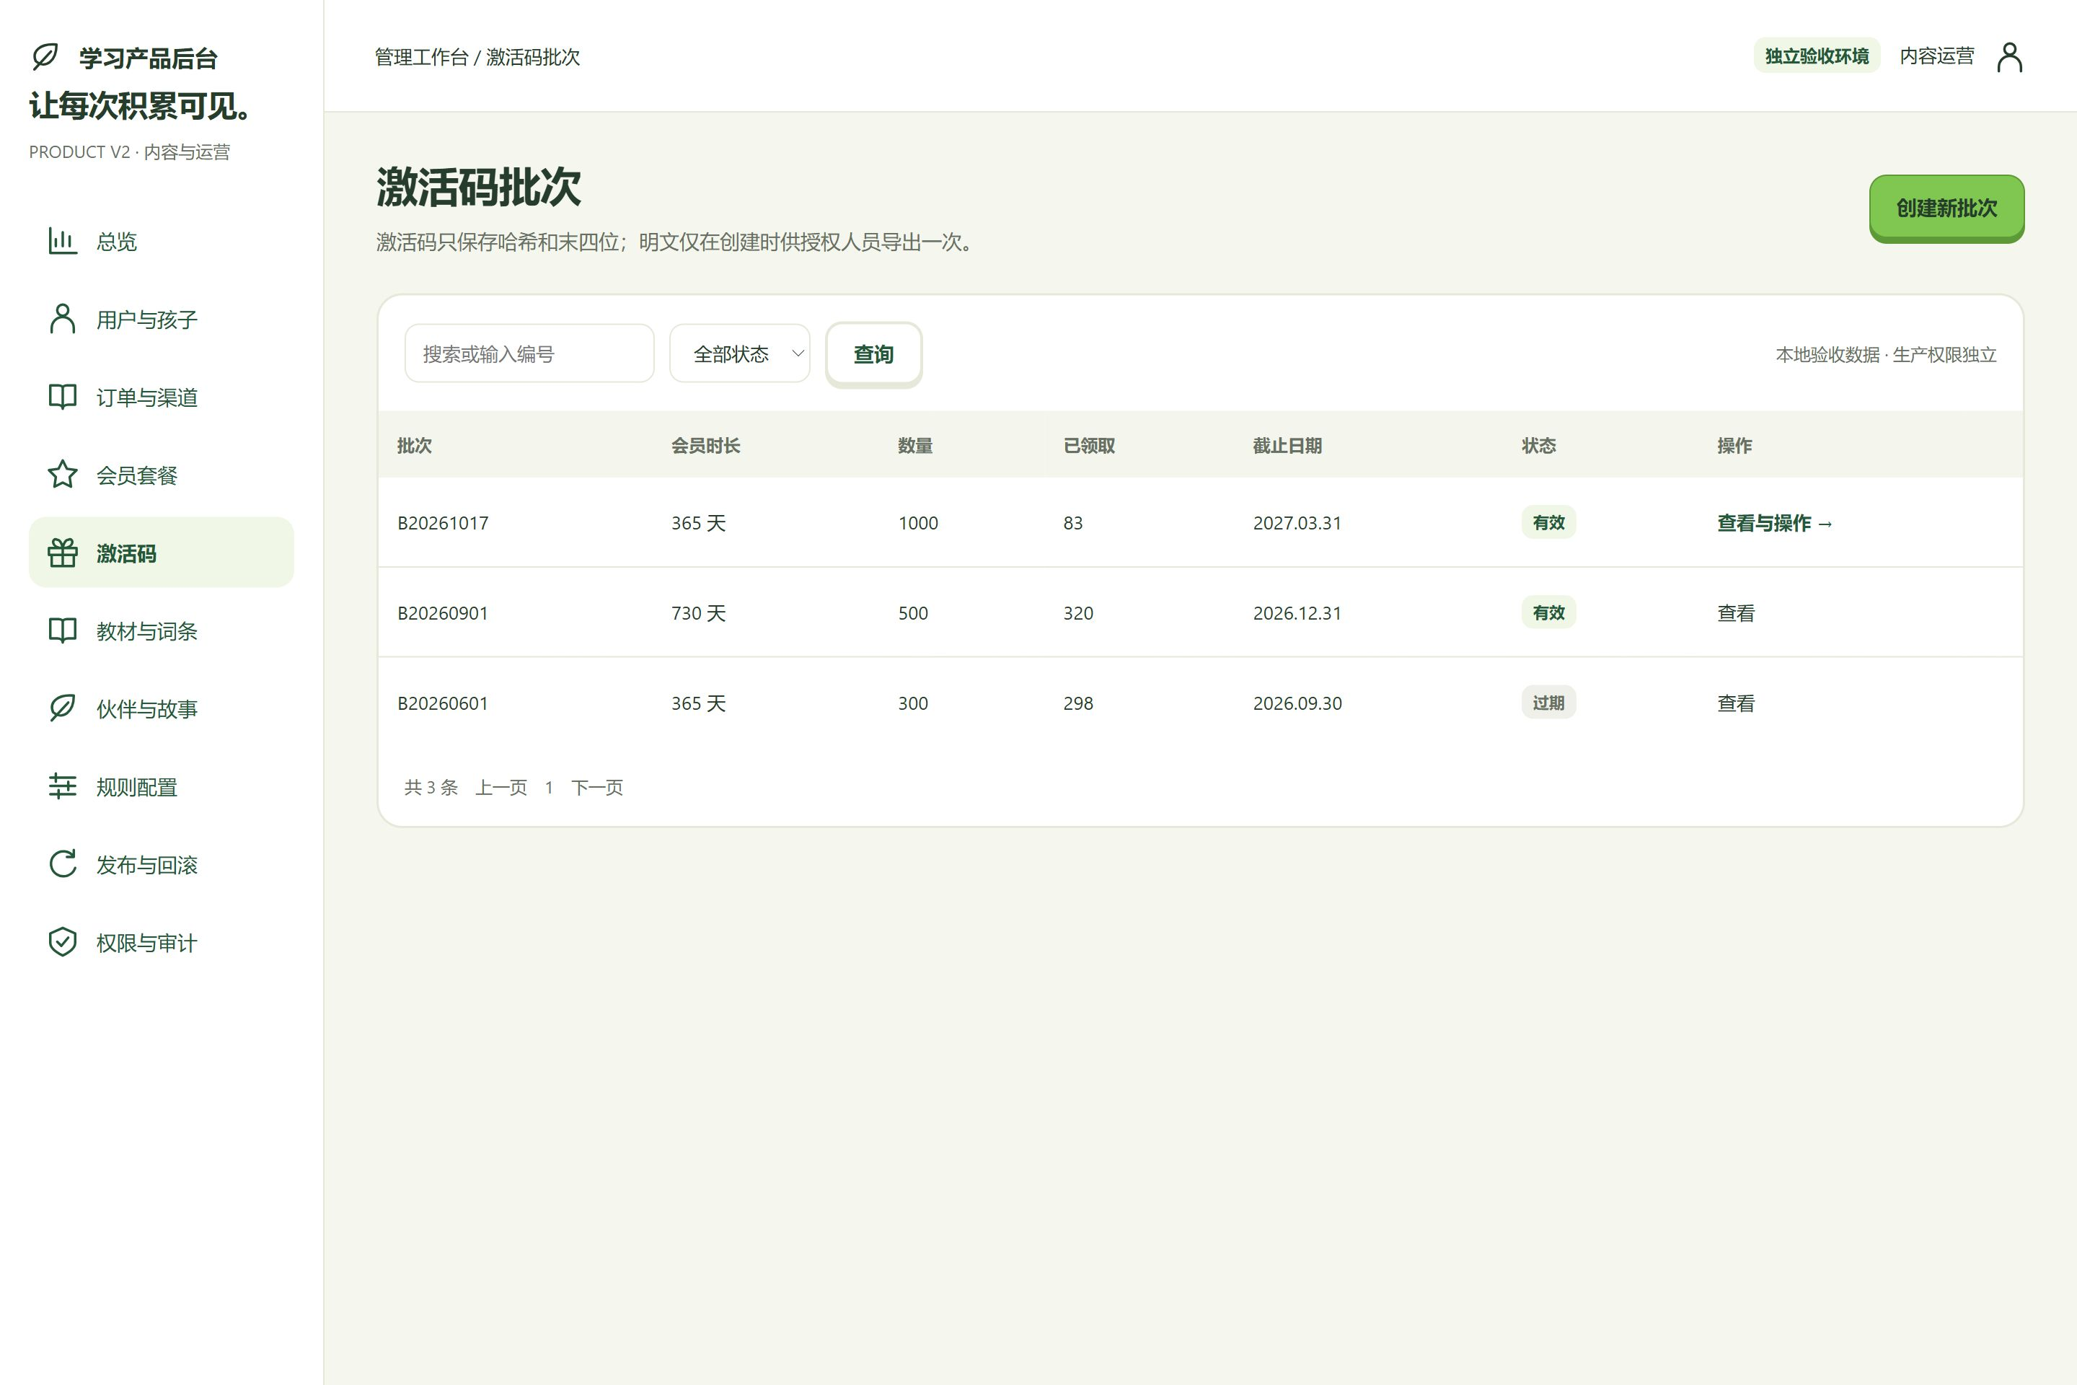Open 查看与操作 for batch B20261017
Image resolution: width=2077 pixels, height=1385 pixels.
pos(1775,523)
